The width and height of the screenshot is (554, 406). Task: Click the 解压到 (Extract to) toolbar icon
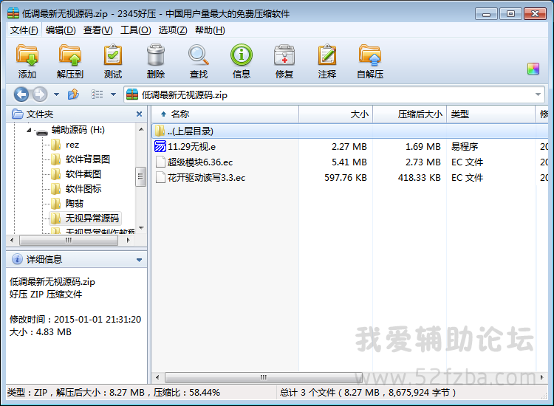click(70, 55)
